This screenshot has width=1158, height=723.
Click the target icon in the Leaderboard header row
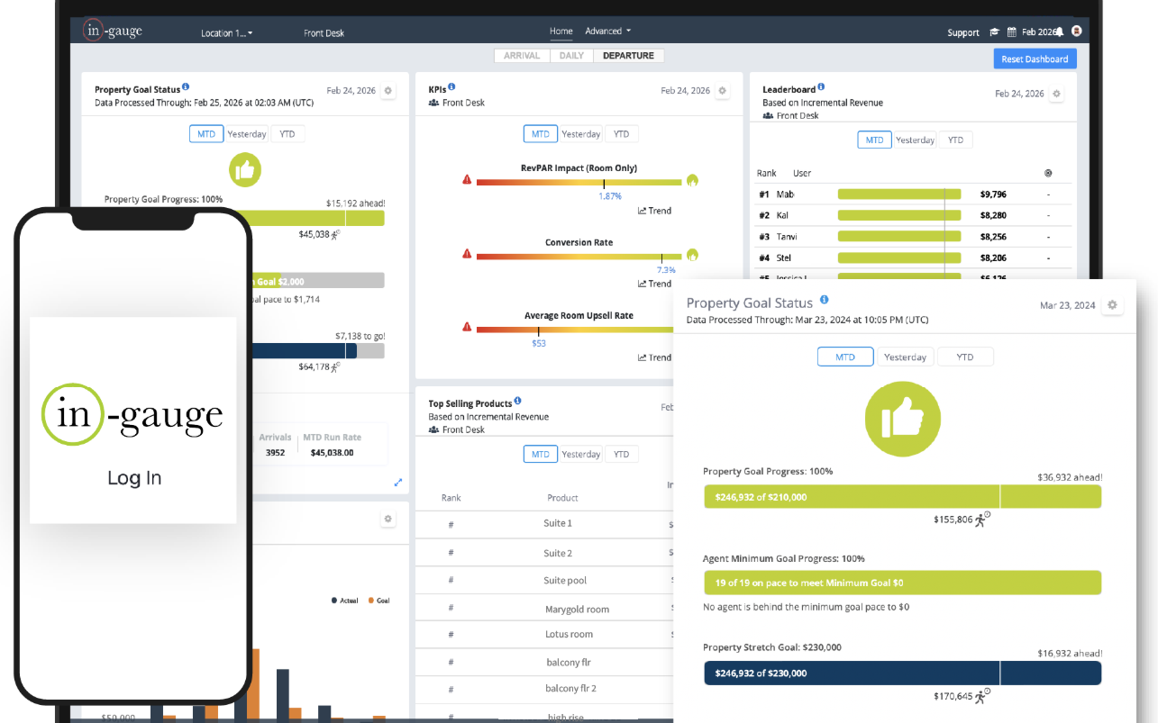click(1047, 173)
